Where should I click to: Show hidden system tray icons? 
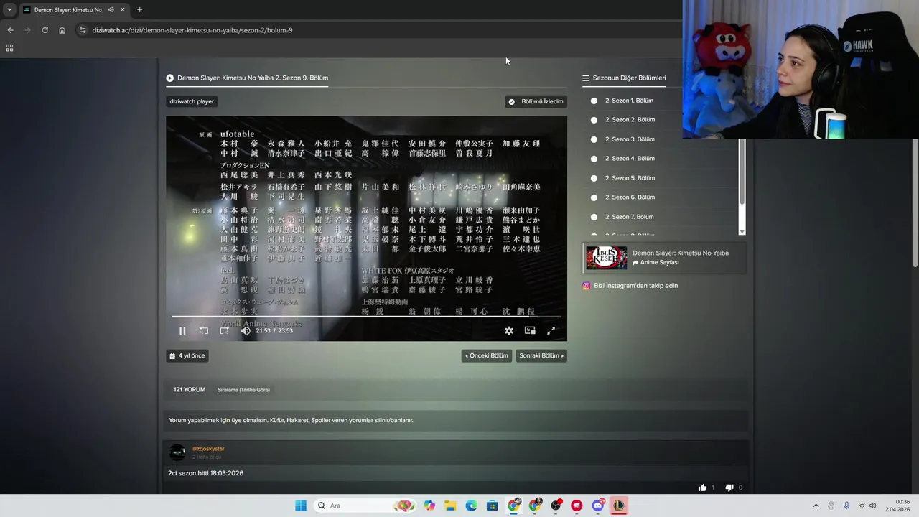tap(816, 506)
